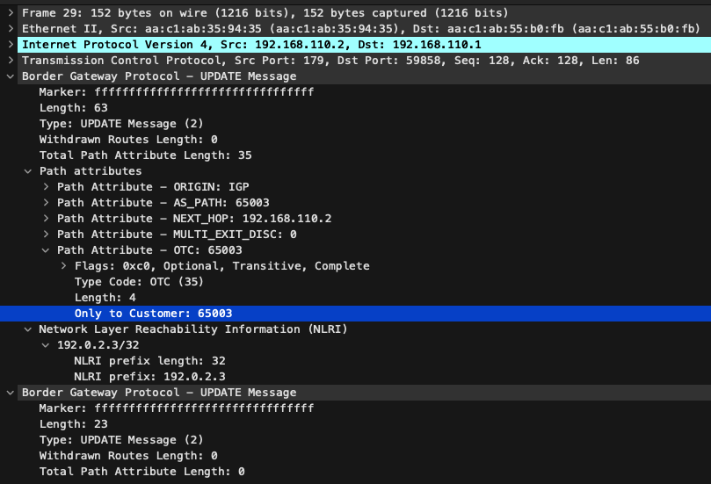Select the Marker row in second UPDATE message

177,408
